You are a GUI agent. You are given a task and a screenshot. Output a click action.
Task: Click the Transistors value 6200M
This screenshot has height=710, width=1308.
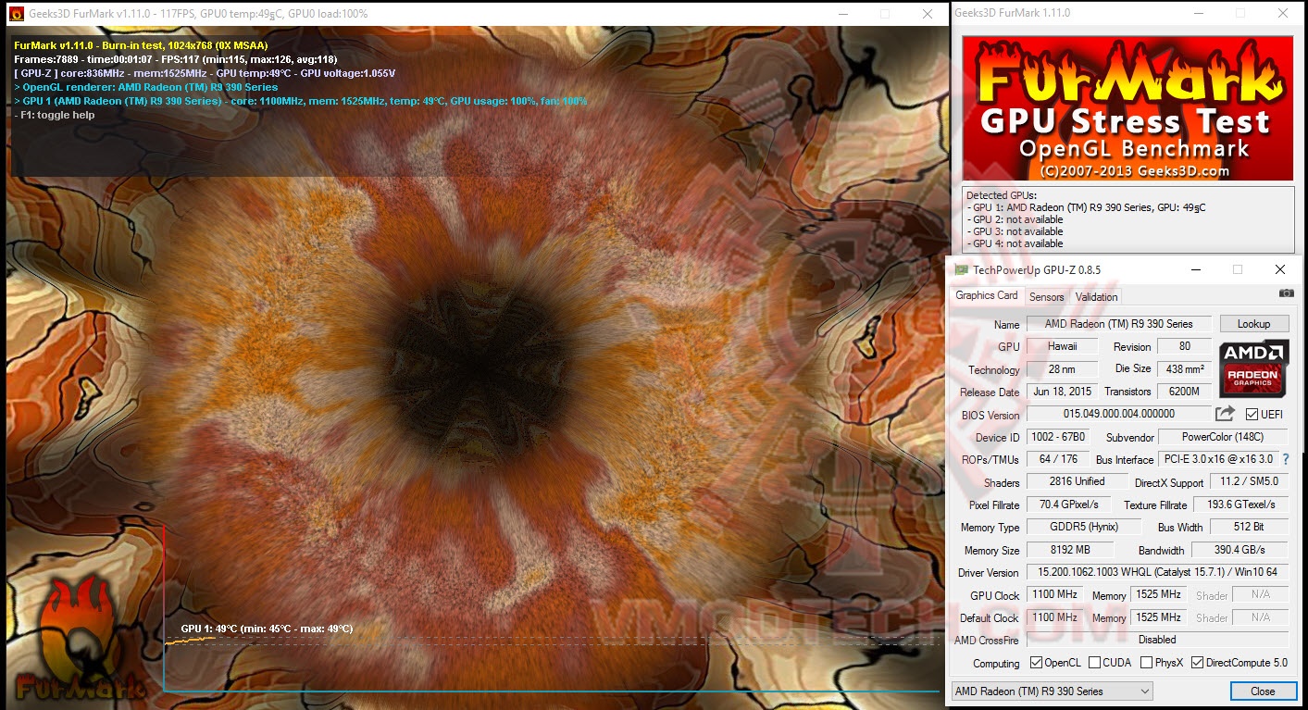[1185, 392]
